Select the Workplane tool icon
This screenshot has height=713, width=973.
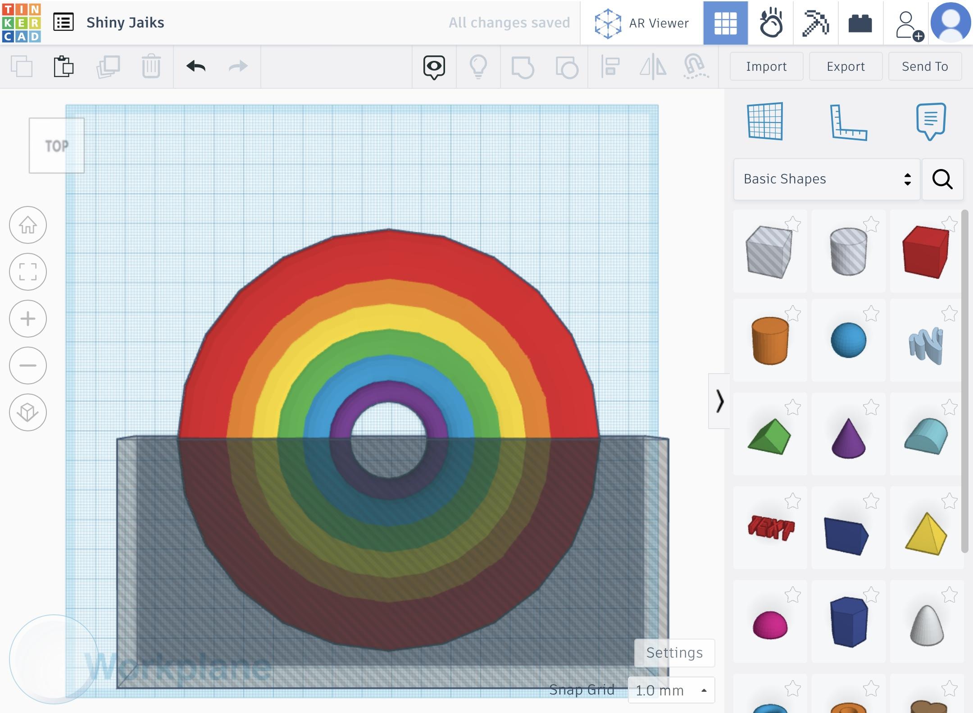[x=765, y=121]
